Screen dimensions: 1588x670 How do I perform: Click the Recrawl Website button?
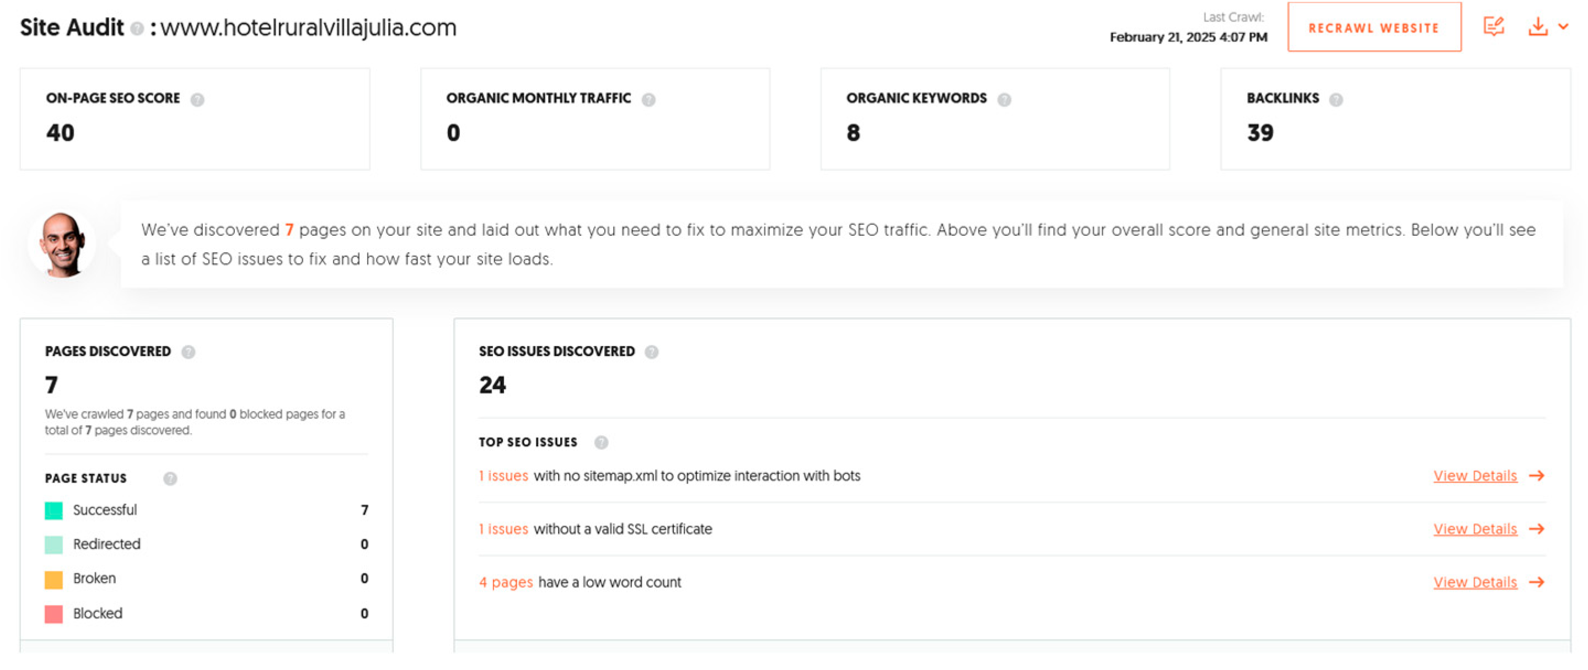coord(1374,28)
